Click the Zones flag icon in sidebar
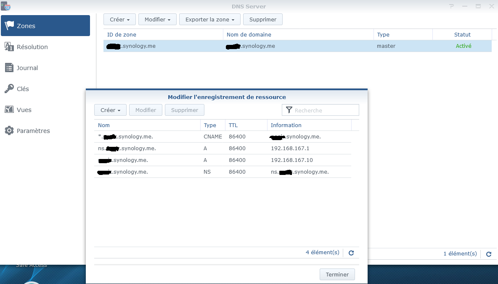 [x=9, y=26]
